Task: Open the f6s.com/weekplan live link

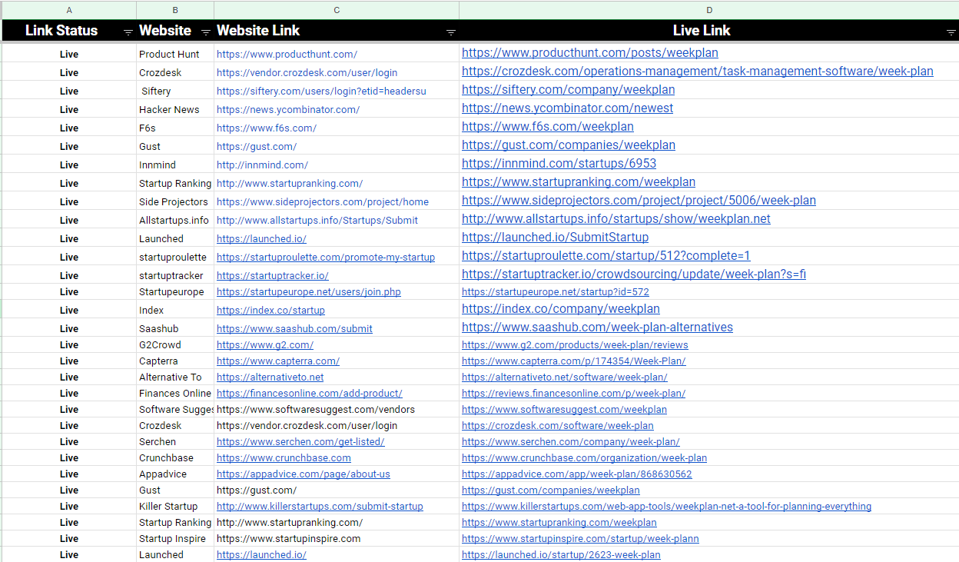Action: [548, 127]
